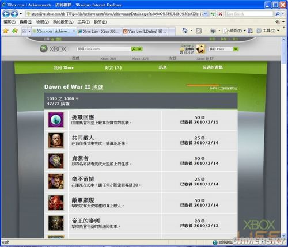Click the browser Forward arrow button
This screenshot has height=247, width=288.
coord(14,14)
